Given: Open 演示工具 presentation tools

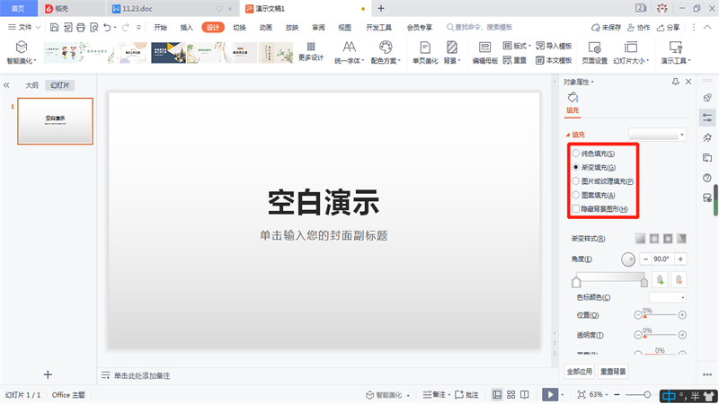Looking at the screenshot, I should click(676, 53).
